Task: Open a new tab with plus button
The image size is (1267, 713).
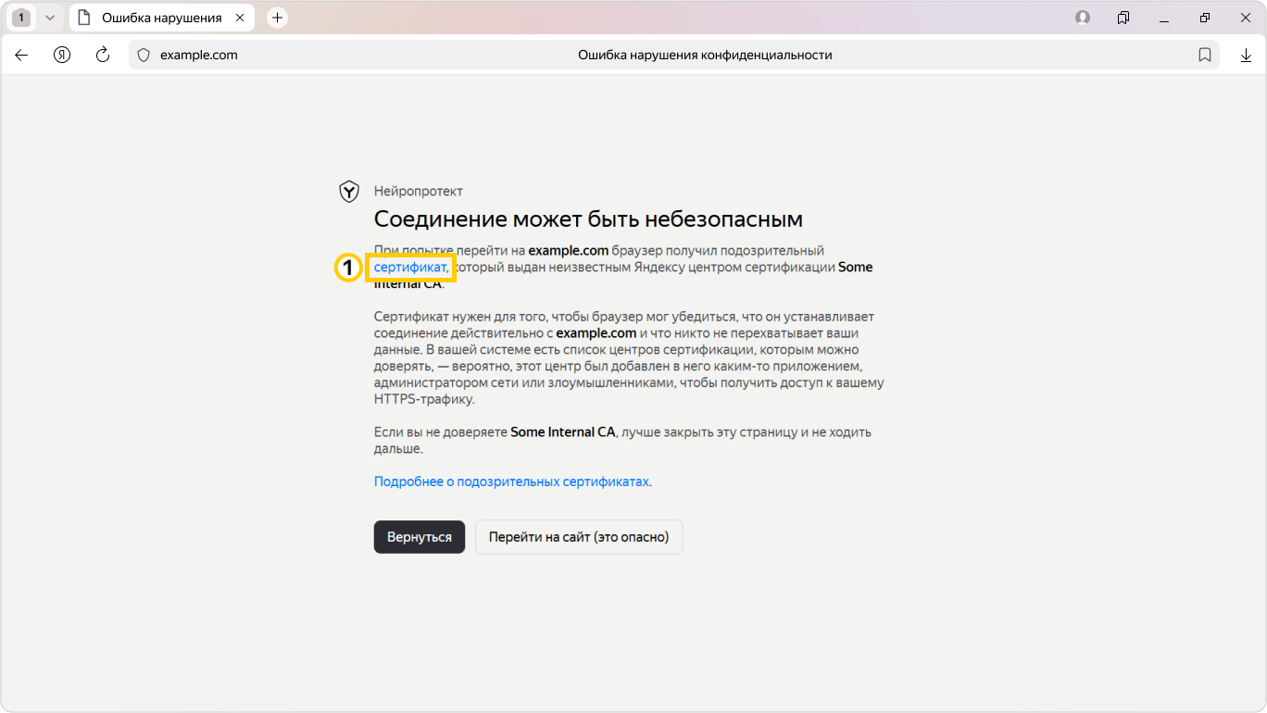Action: [x=277, y=18]
